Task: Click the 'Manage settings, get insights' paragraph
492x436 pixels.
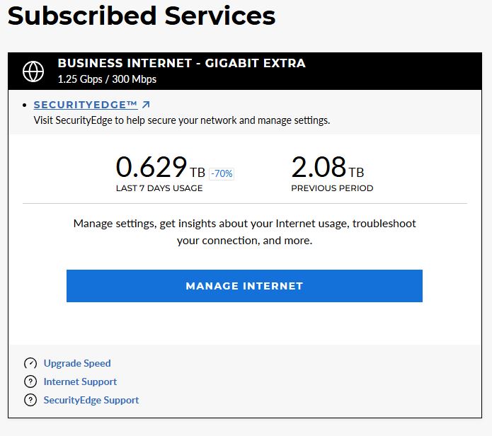Action: [x=244, y=232]
